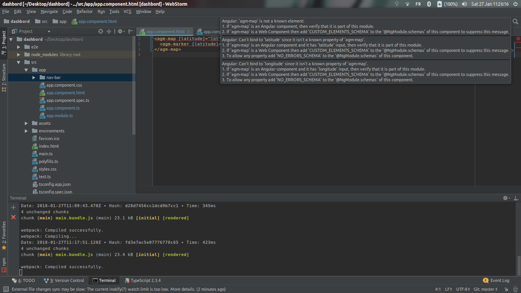Collapse the dashbord root folder
This screenshot has width=521, height=293.
11,39
